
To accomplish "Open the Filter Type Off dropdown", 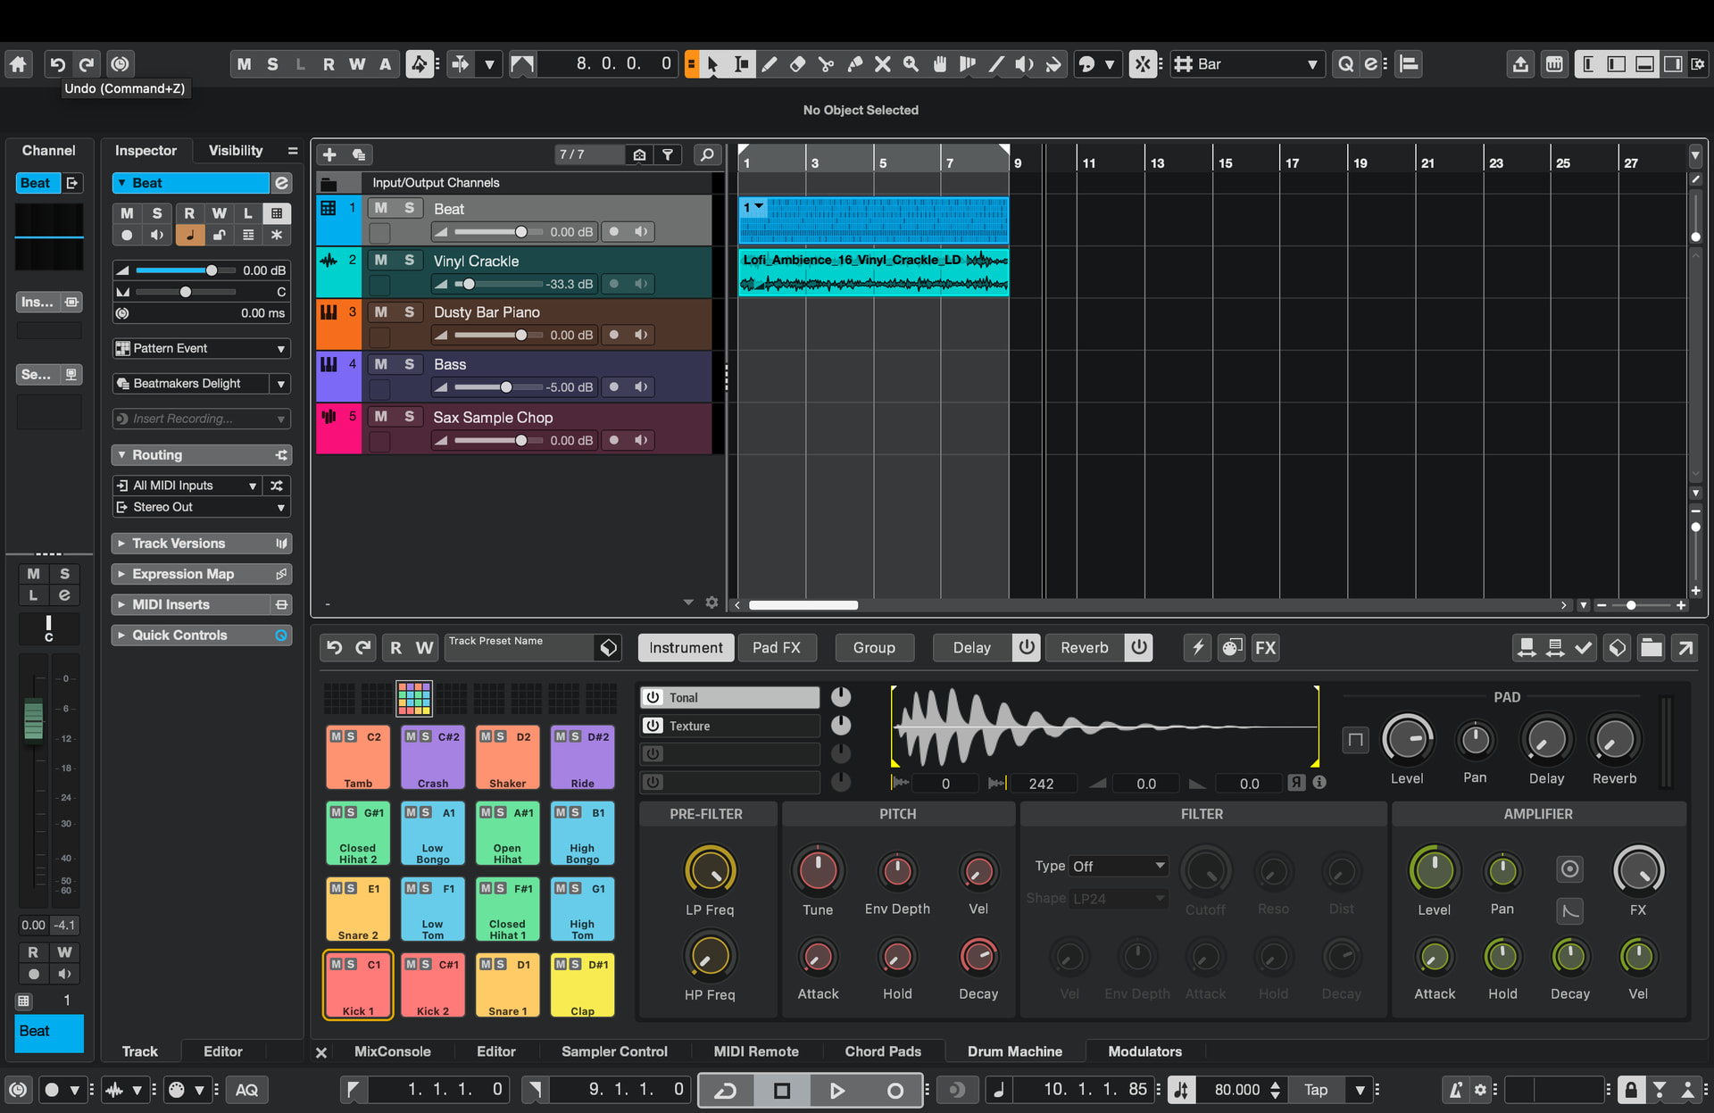I will click(1119, 866).
